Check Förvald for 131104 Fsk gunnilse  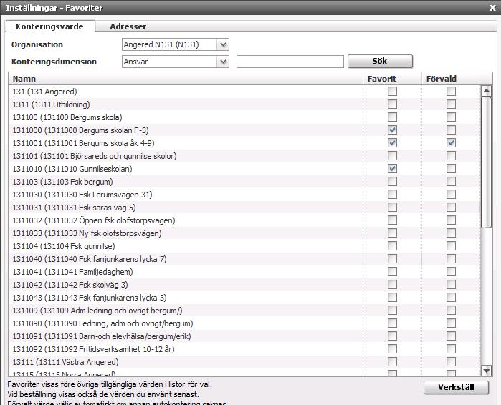click(x=451, y=246)
